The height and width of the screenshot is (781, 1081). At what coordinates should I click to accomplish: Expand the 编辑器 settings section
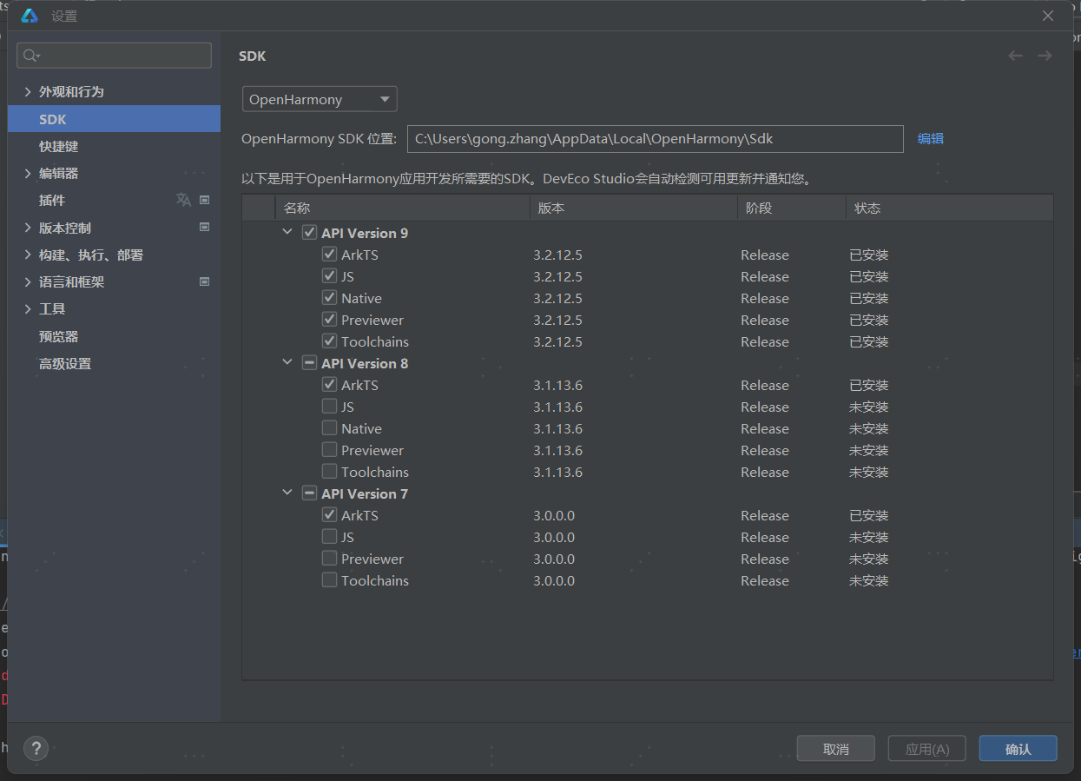[x=28, y=173]
